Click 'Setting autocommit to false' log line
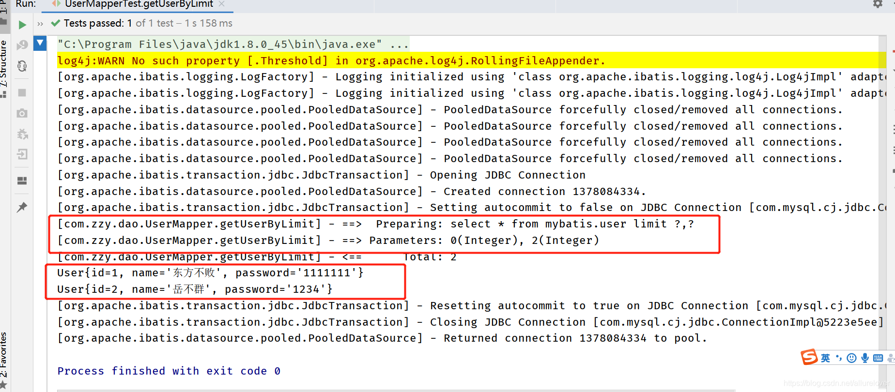The width and height of the screenshot is (895, 392). coord(472,207)
